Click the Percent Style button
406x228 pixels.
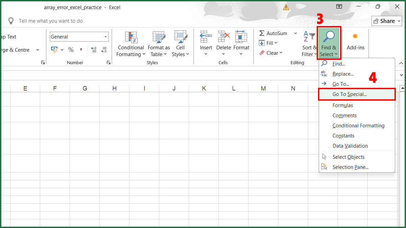tap(71, 50)
